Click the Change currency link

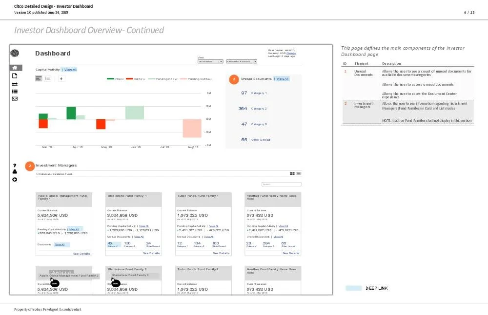[x=291, y=53]
